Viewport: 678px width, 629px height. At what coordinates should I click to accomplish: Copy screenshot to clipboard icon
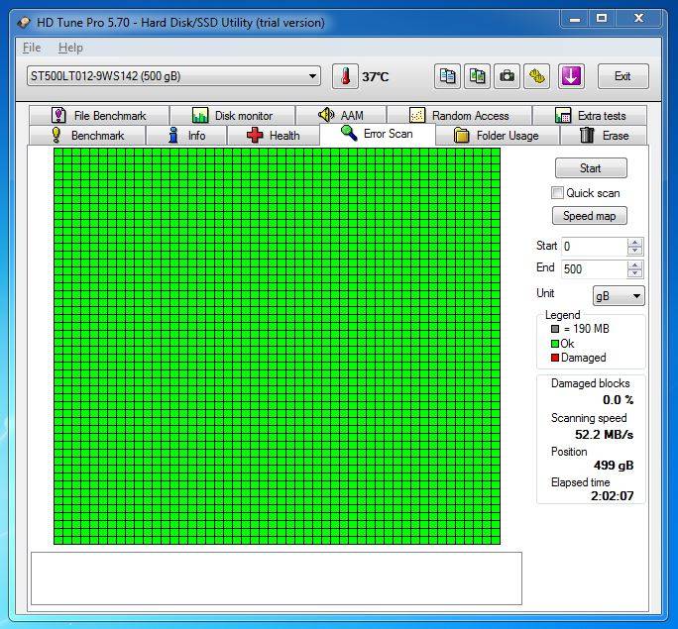coord(477,76)
